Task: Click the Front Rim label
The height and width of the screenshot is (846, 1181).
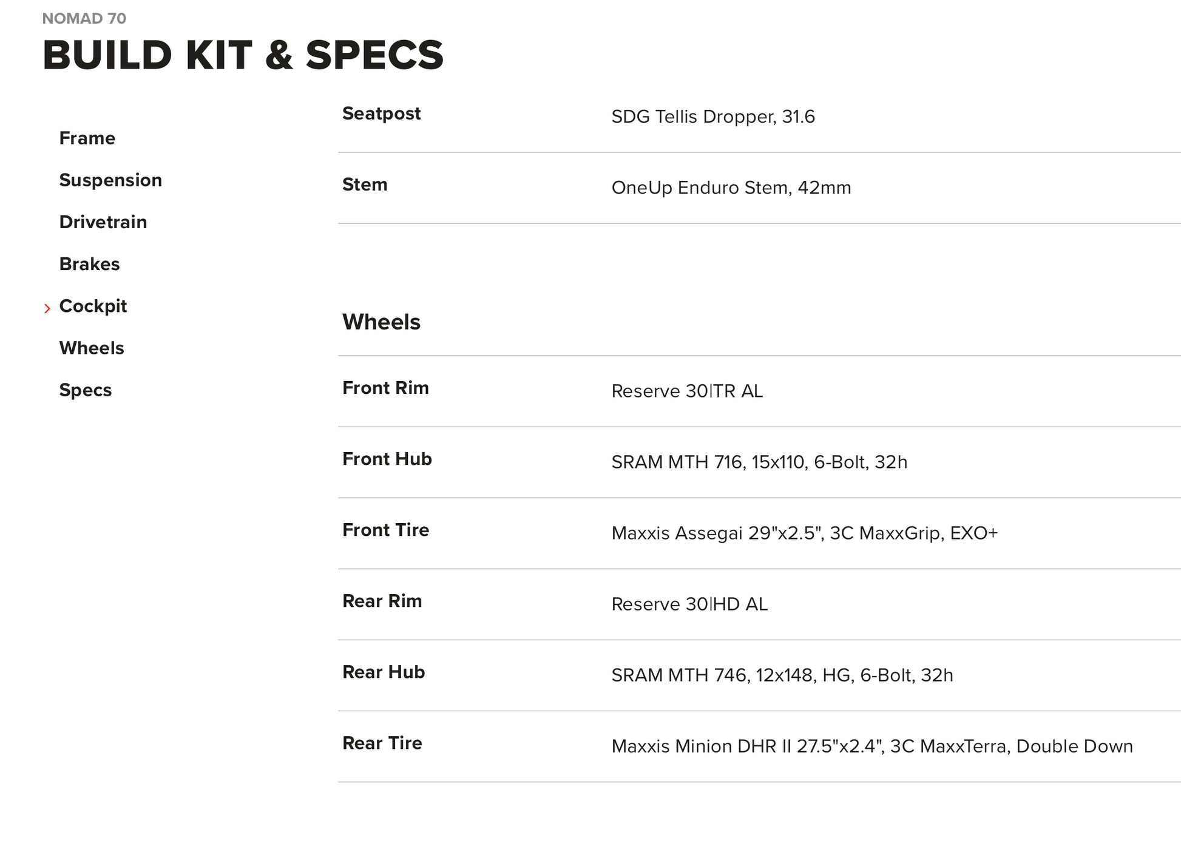Action: (x=385, y=388)
